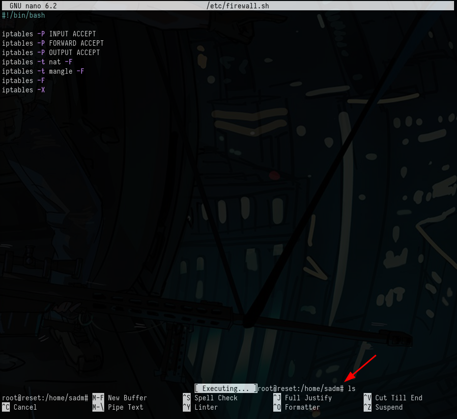Click the ^Y Linter shortcut
The width and height of the screenshot is (457, 419).
tap(200, 407)
